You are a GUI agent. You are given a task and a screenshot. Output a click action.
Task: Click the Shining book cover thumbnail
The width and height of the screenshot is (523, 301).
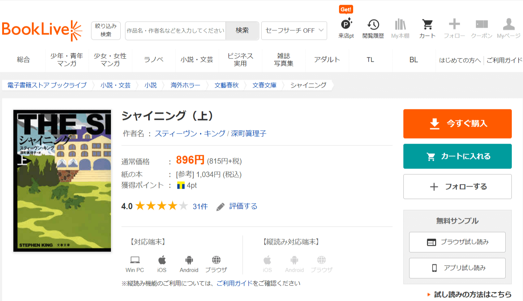tap(62, 180)
